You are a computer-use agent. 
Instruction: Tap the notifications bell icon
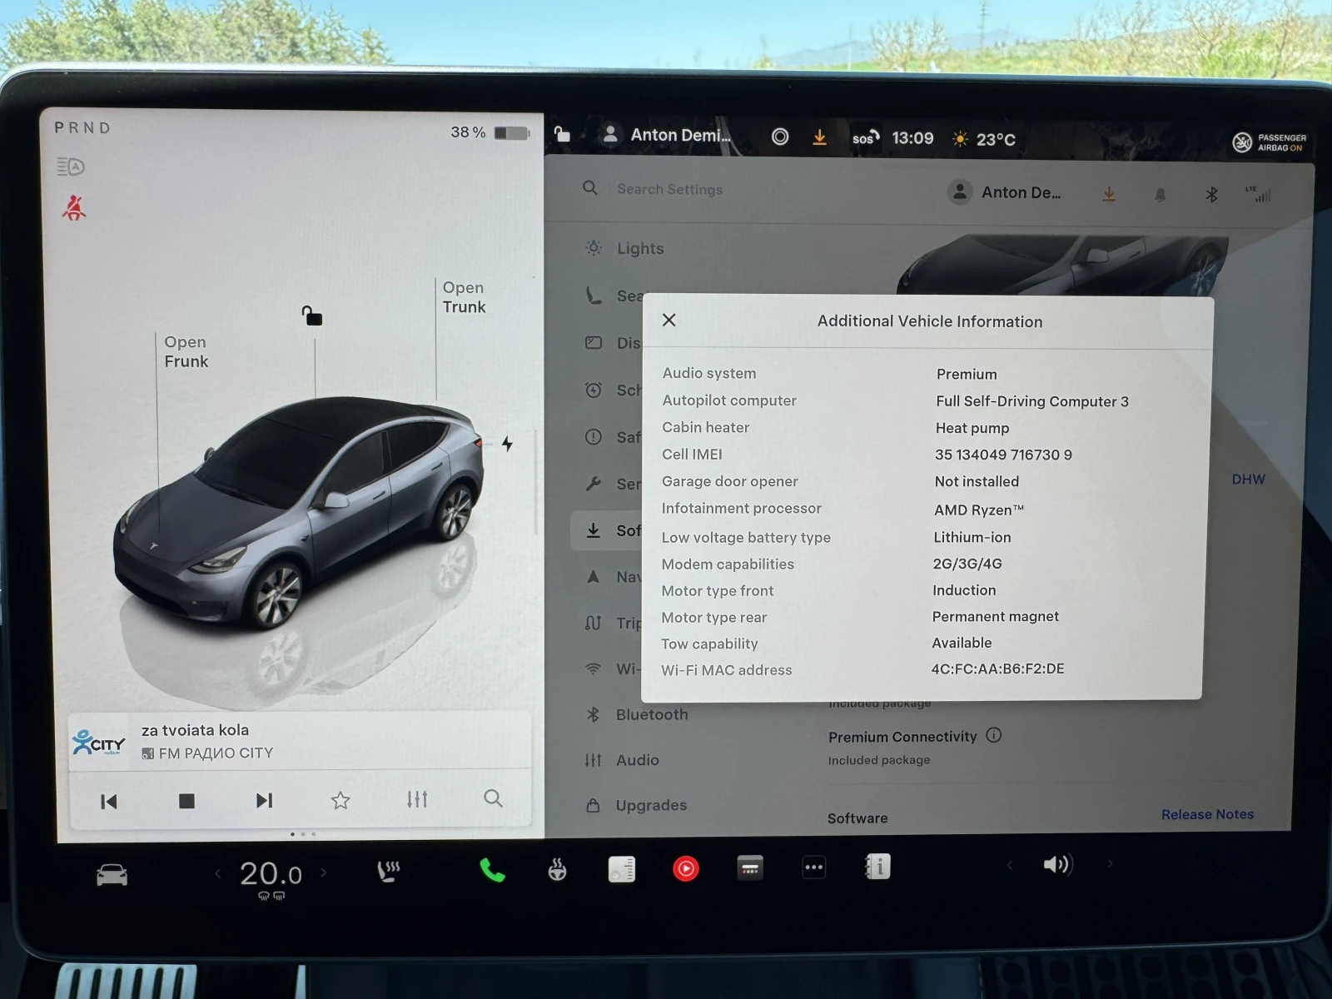tap(1160, 193)
